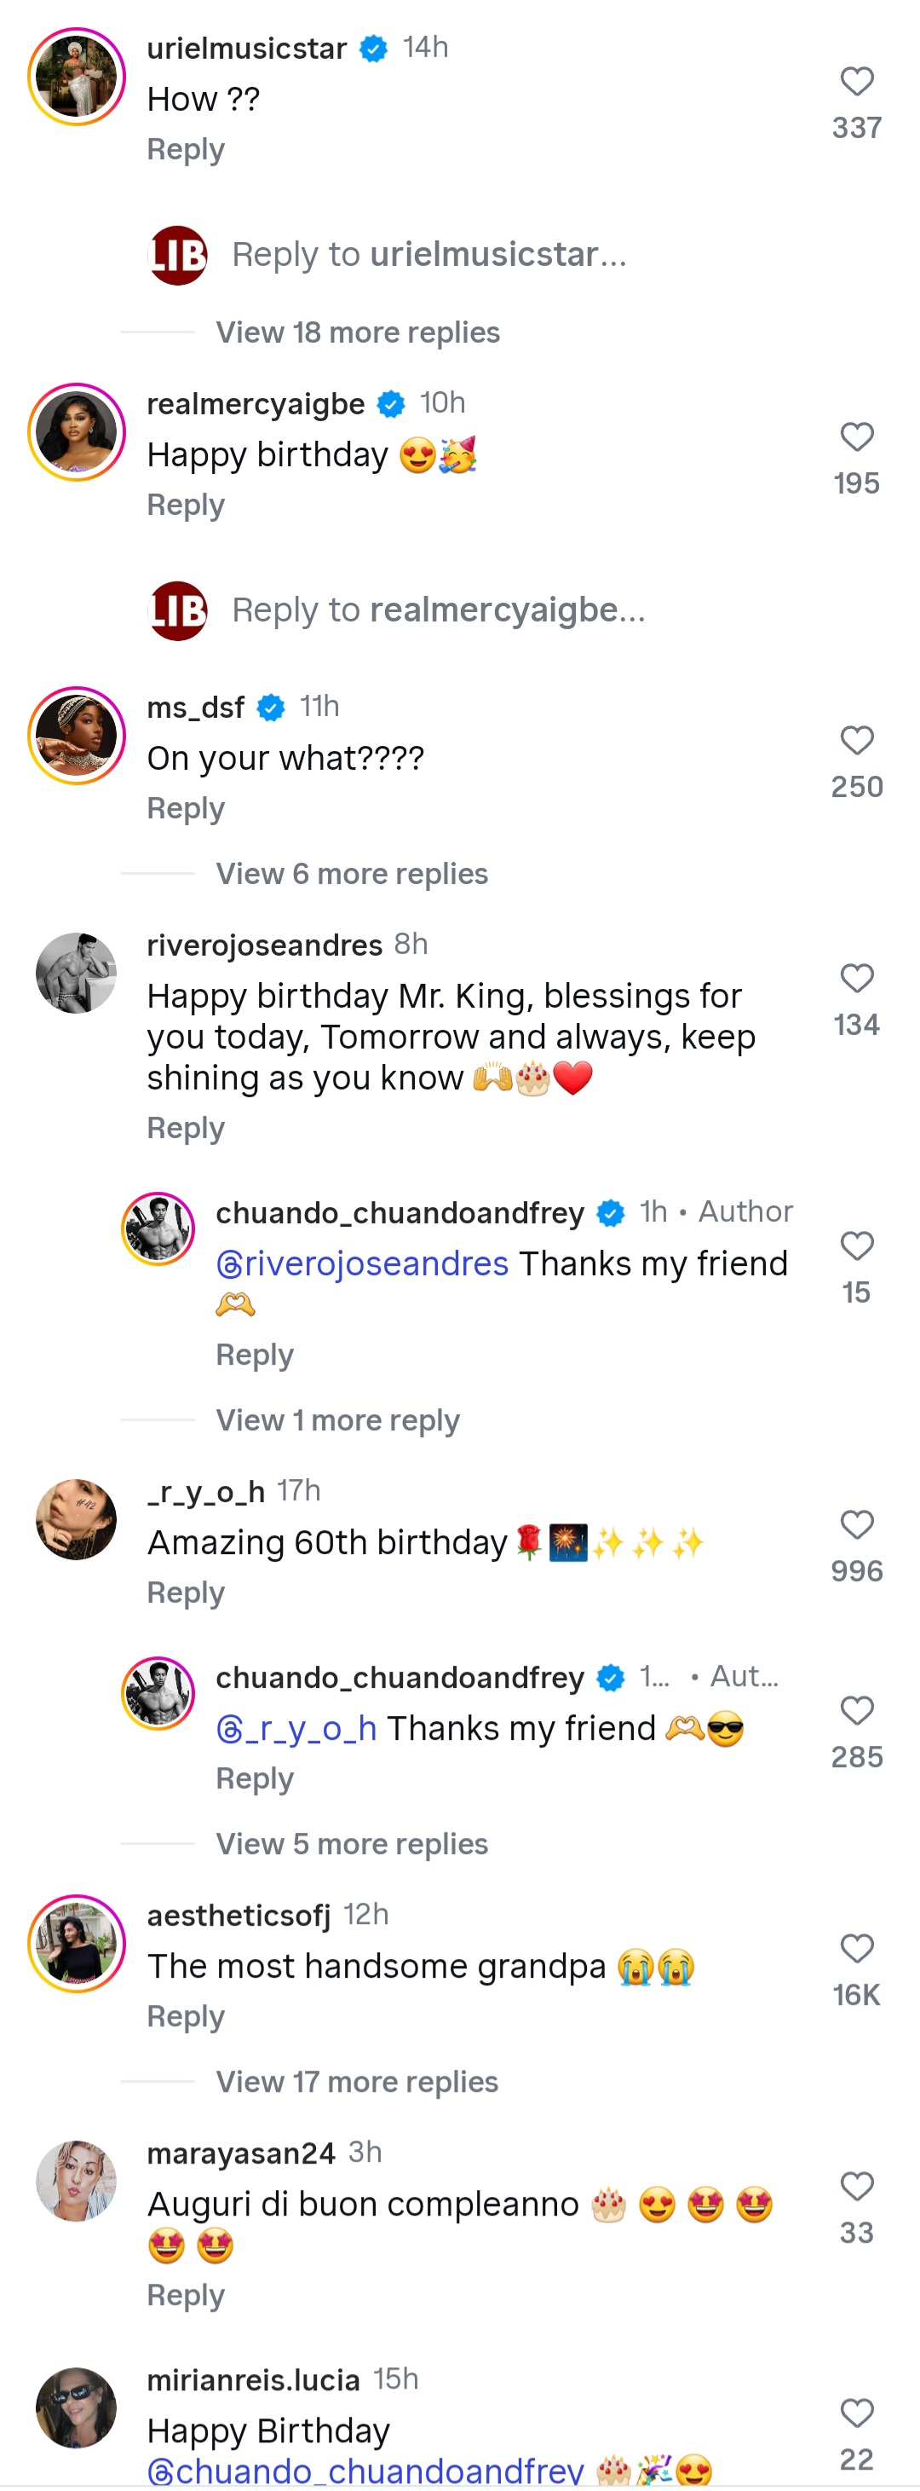This screenshot has height=2491, width=920.
Task: Toggle like on chuando's reply with 15 likes
Action: point(856,1247)
